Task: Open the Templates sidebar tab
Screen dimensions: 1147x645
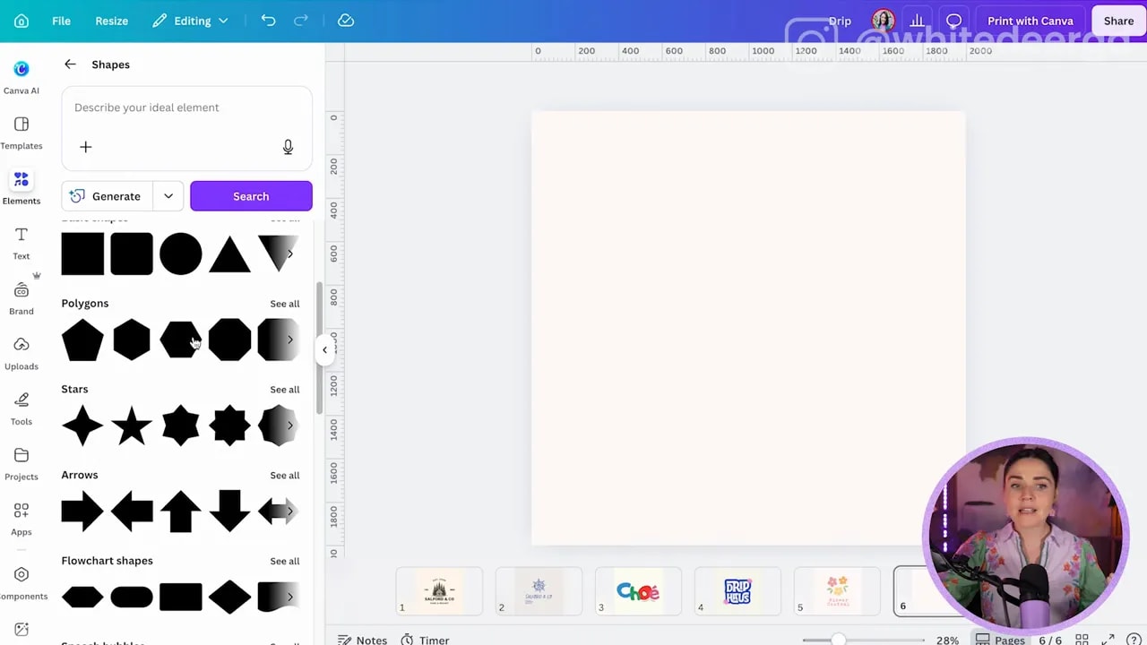Action: click(x=22, y=132)
